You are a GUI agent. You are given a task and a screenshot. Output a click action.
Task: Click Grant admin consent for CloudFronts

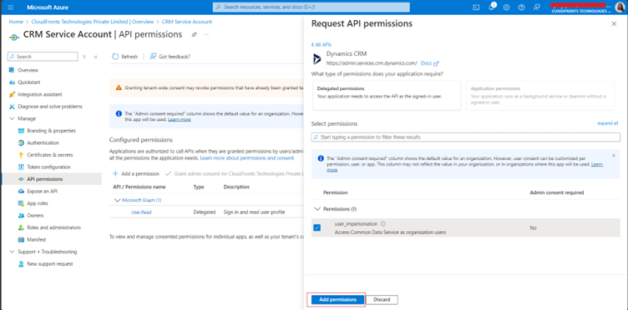235,174
